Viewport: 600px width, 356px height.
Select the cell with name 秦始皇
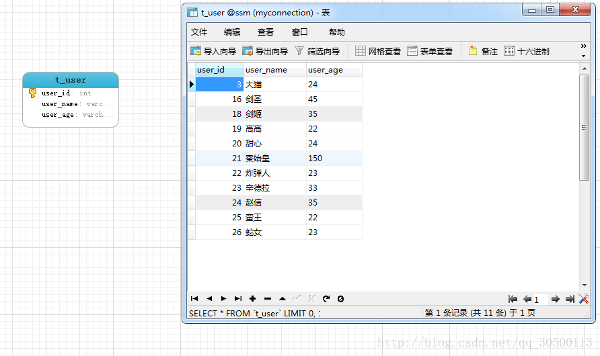(275, 158)
